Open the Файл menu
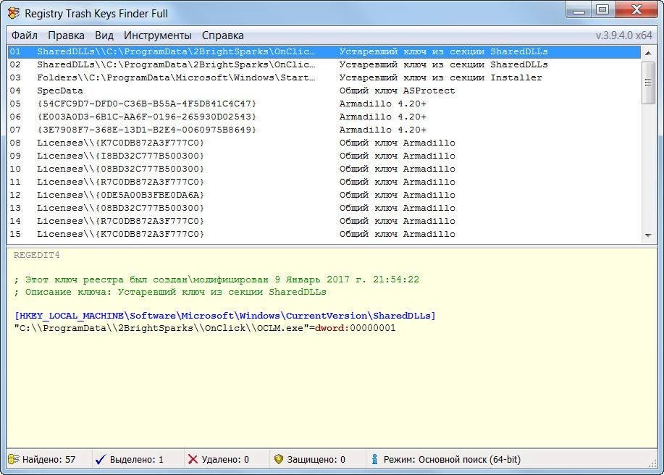This screenshot has height=475, width=664. pyautogui.click(x=25, y=35)
